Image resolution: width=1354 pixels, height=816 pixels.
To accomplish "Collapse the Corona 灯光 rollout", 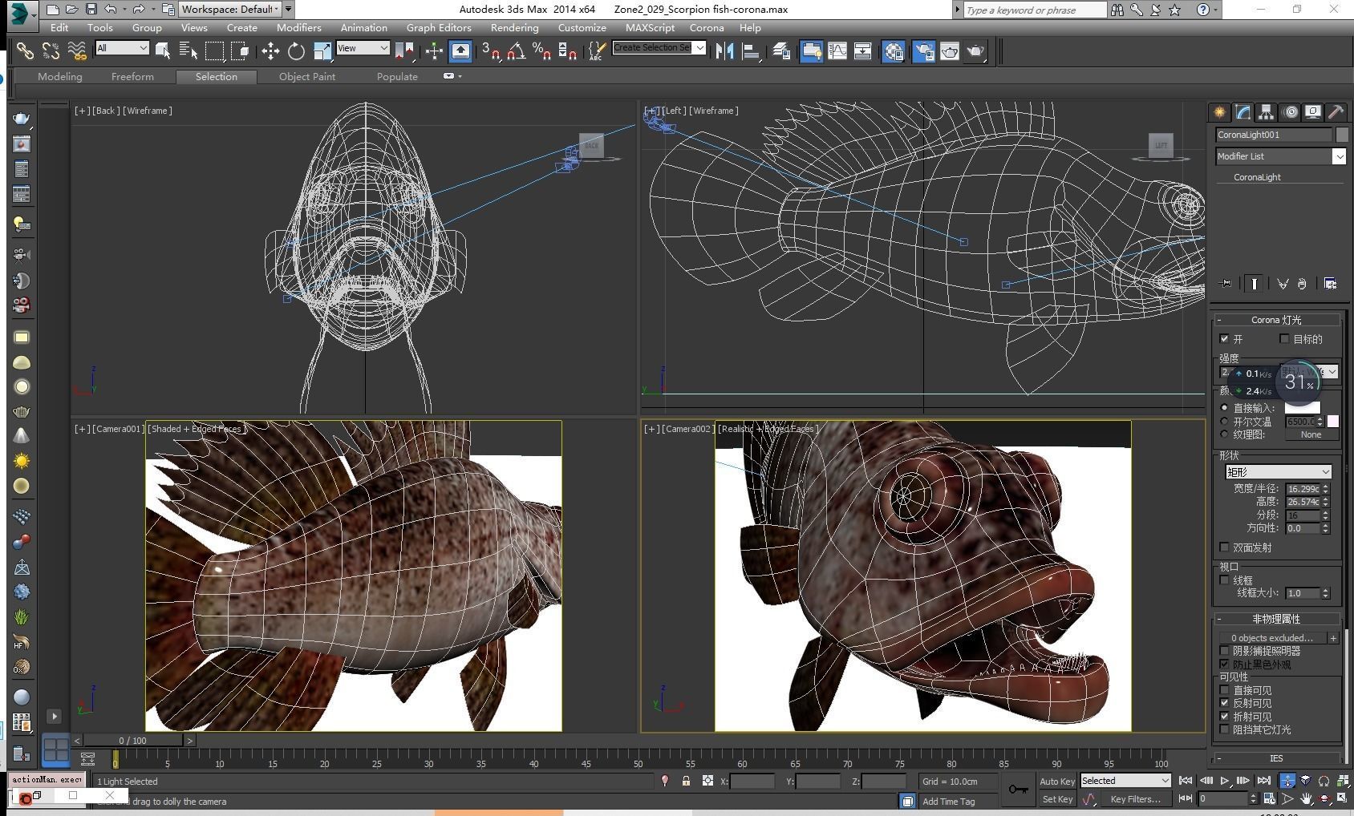I will click(1276, 320).
